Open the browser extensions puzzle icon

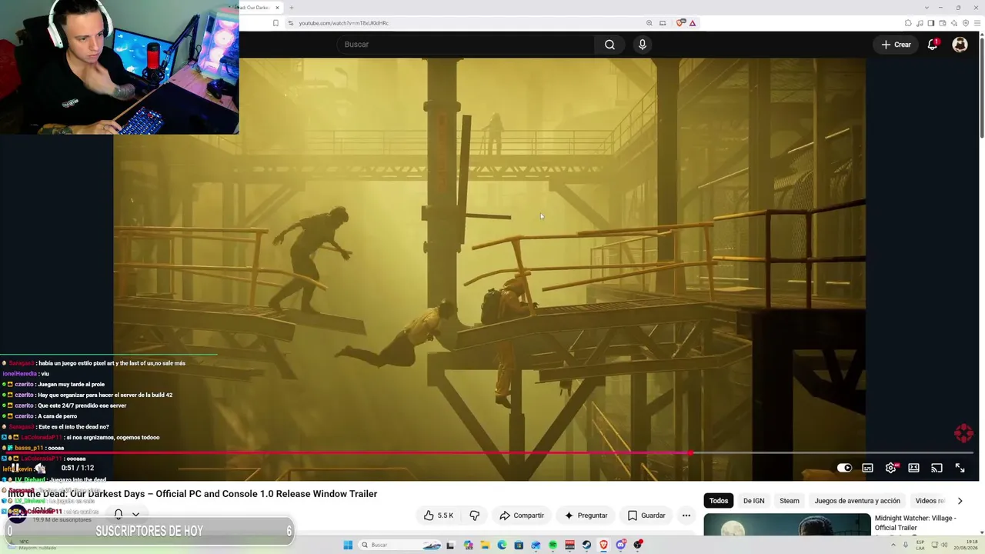[x=908, y=23]
